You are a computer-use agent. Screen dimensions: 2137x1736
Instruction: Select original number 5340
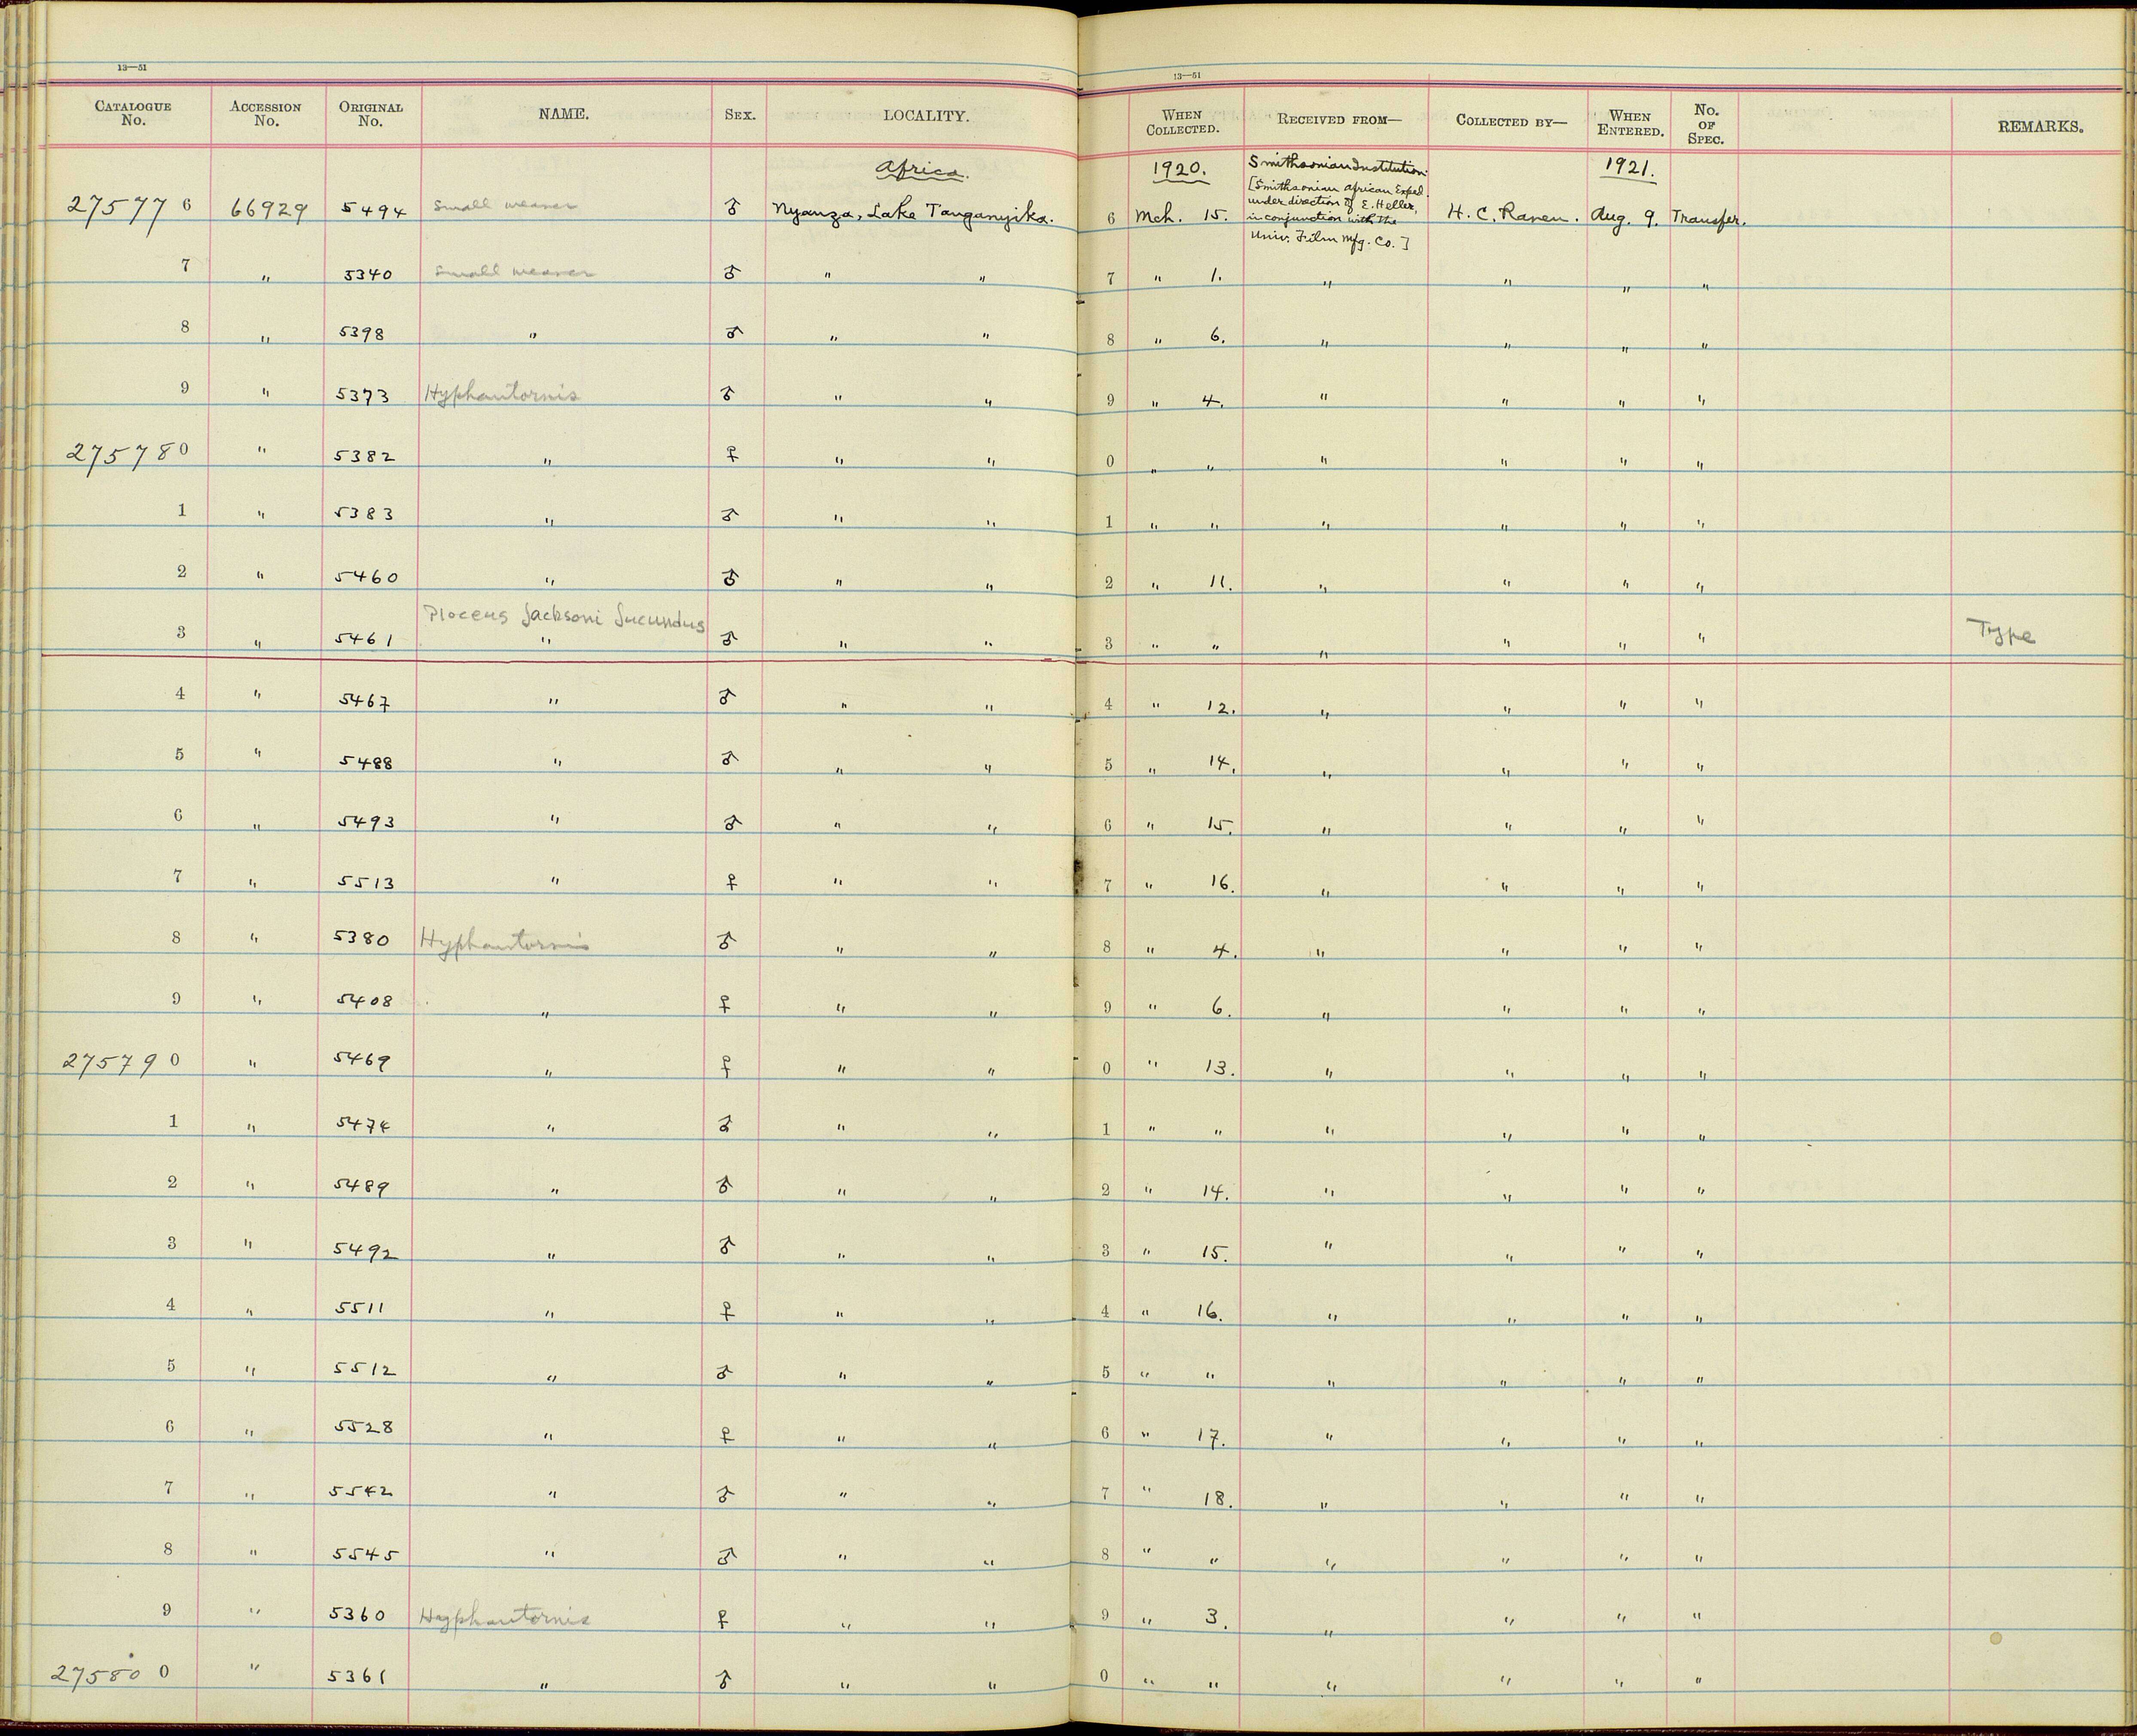click(367, 273)
